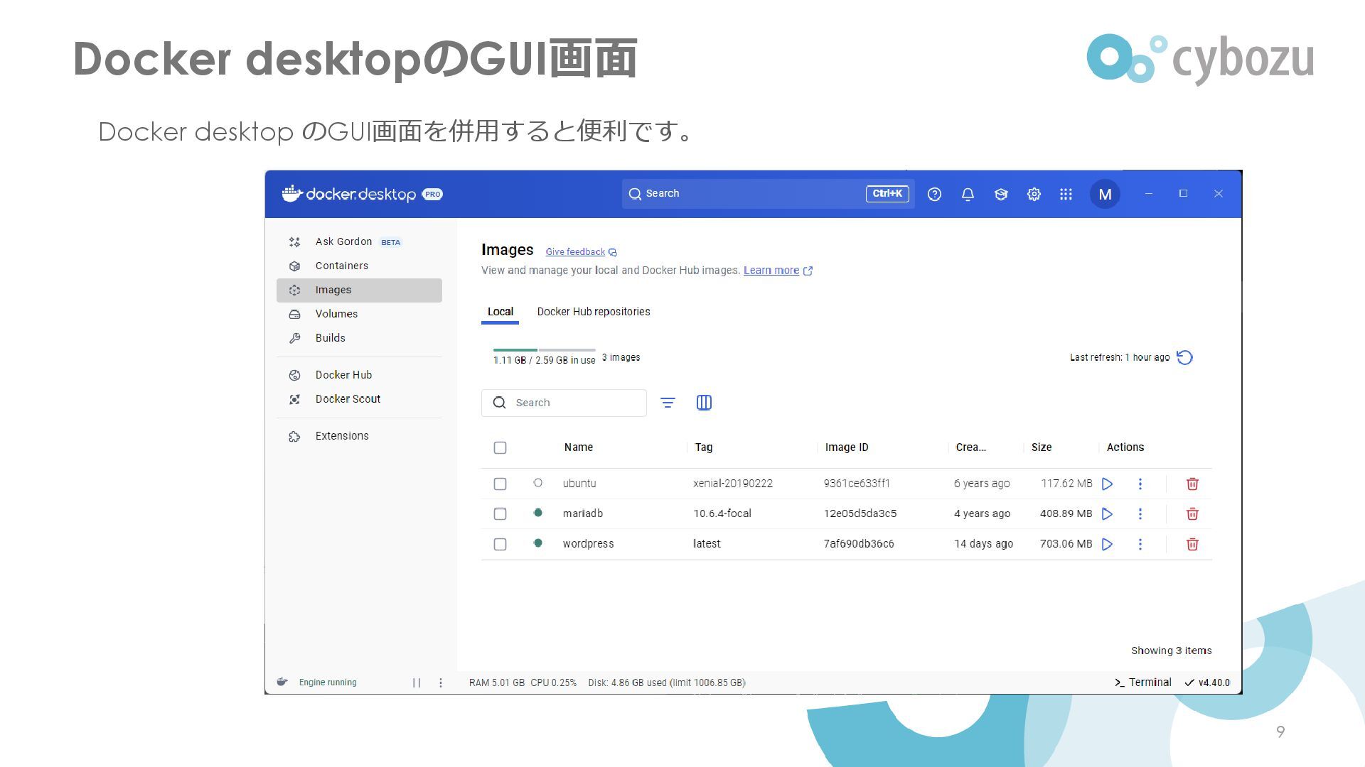
Task: Click the image ID 12e05d5da3c5
Action: pyautogui.click(x=860, y=513)
